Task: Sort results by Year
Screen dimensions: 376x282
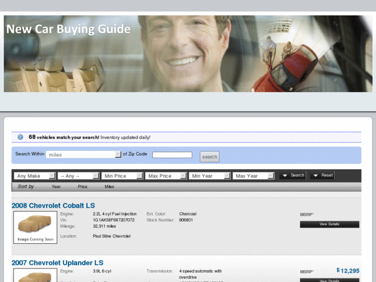Action: coord(56,187)
